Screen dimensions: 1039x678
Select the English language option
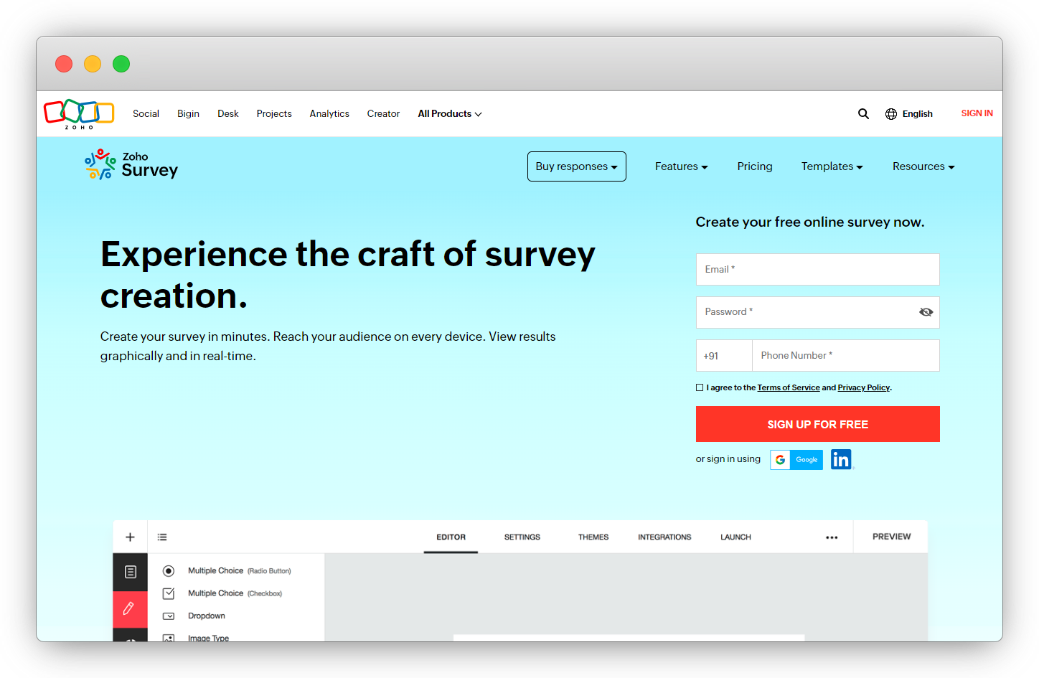(917, 114)
